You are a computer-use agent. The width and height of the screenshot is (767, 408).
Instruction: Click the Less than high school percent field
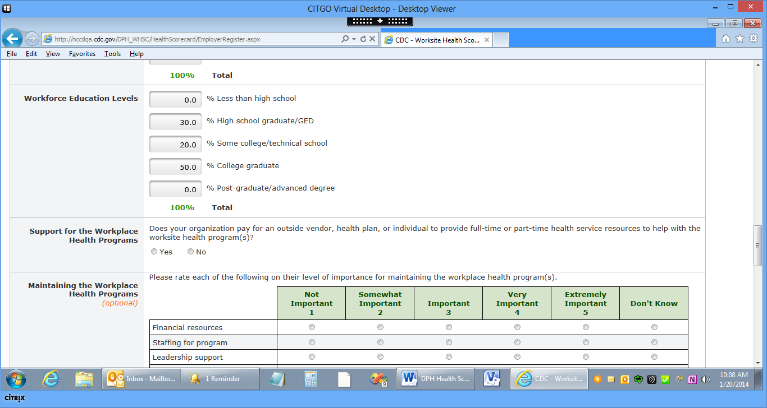pos(175,100)
